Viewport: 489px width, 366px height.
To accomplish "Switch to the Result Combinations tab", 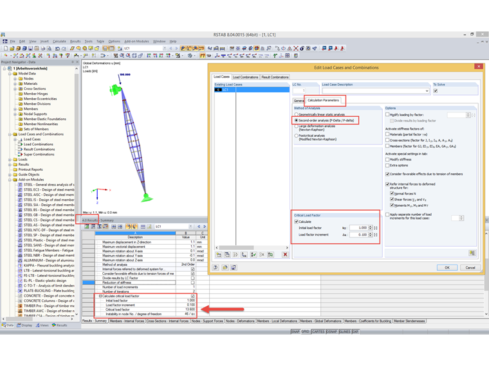I will click(x=275, y=77).
